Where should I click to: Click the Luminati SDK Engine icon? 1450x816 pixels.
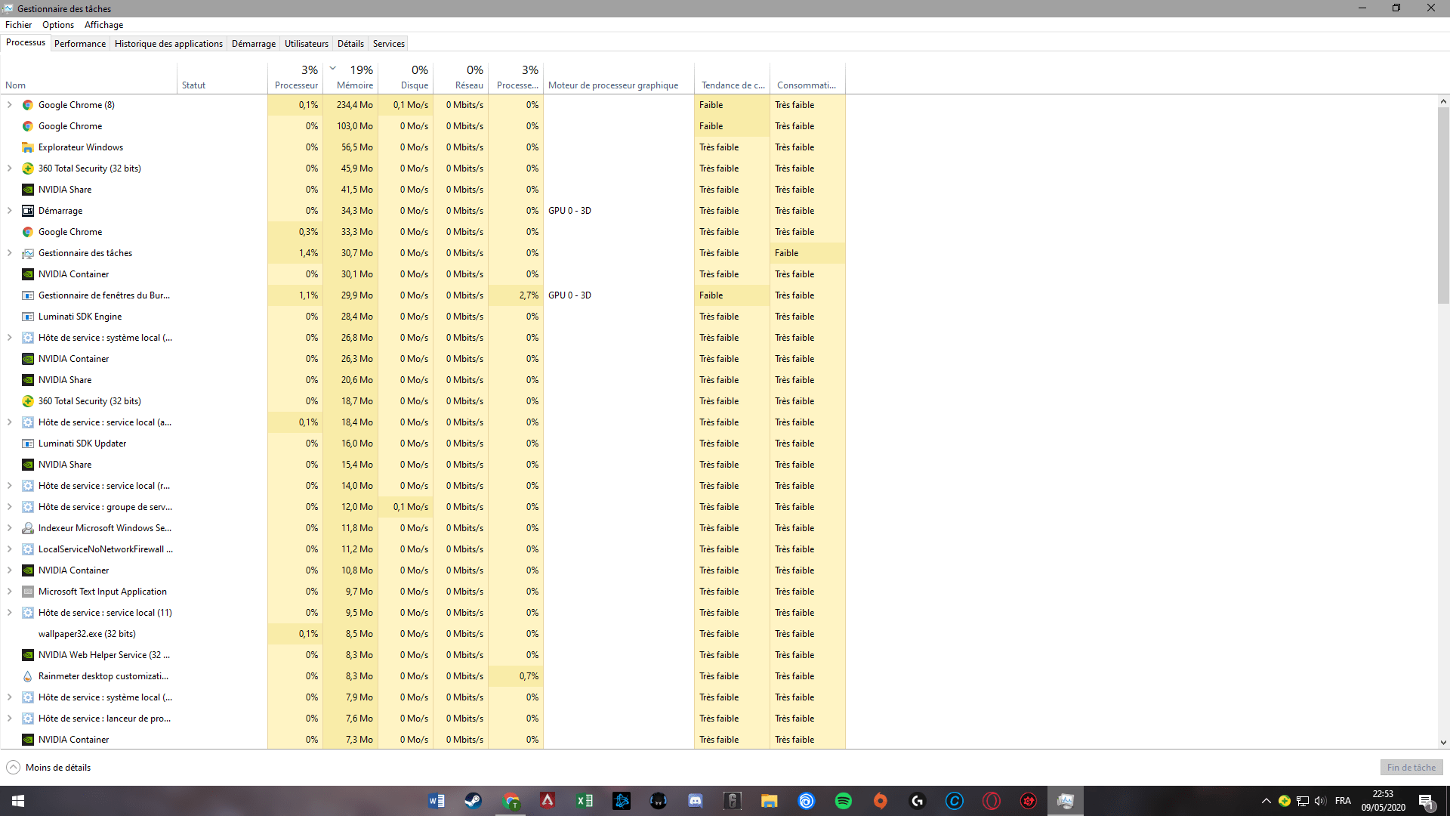[28, 317]
